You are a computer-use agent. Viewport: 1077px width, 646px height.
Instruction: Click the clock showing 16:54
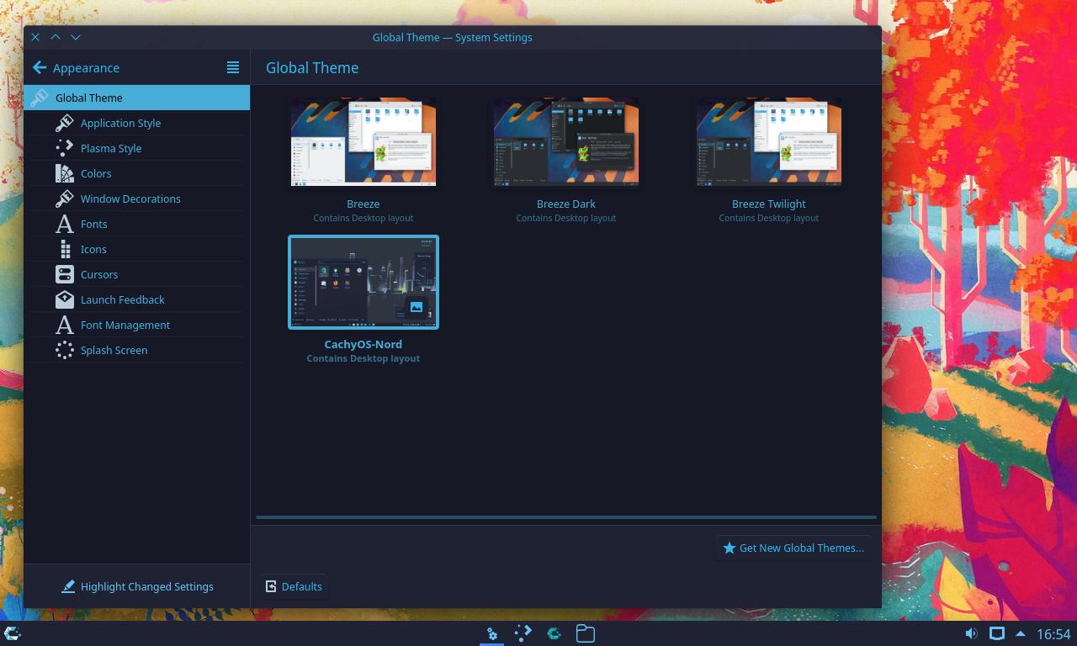pyautogui.click(x=1053, y=634)
